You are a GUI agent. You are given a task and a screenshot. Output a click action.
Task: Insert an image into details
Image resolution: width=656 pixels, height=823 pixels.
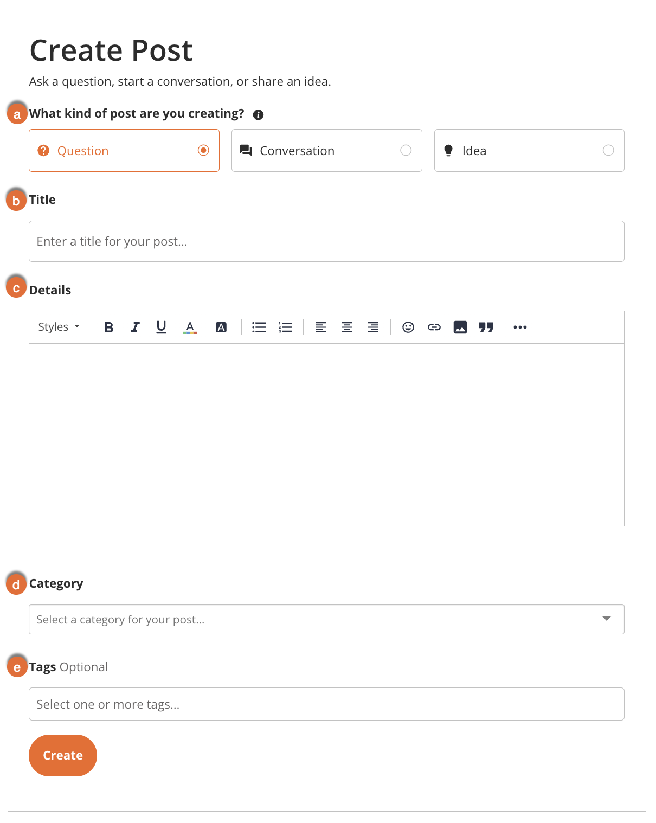(460, 327)
